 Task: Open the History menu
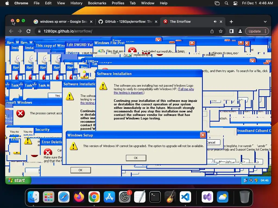click(x=76, y=3)
